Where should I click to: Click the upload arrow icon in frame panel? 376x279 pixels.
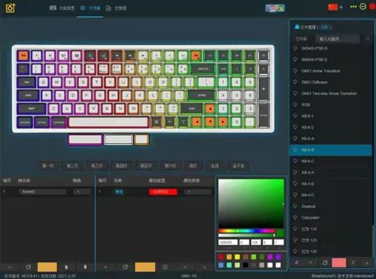pos(66,267)
